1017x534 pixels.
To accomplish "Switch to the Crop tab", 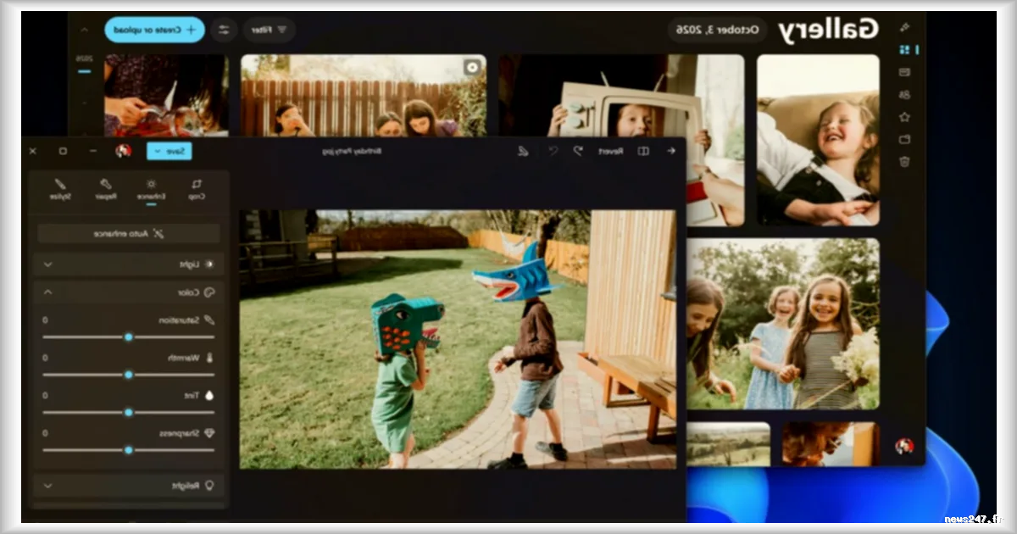I will (x=197, y=189).
